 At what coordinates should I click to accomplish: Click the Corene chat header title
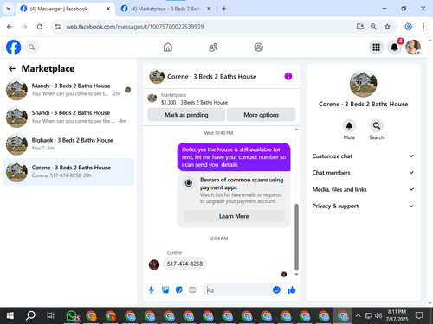click(212, 77)
